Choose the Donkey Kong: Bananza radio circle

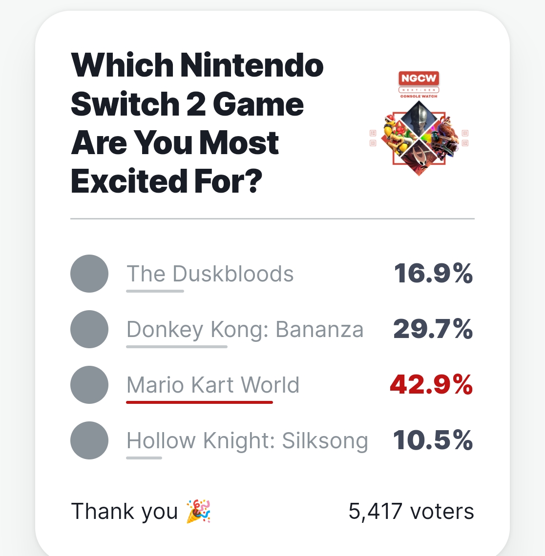(89, 329)
